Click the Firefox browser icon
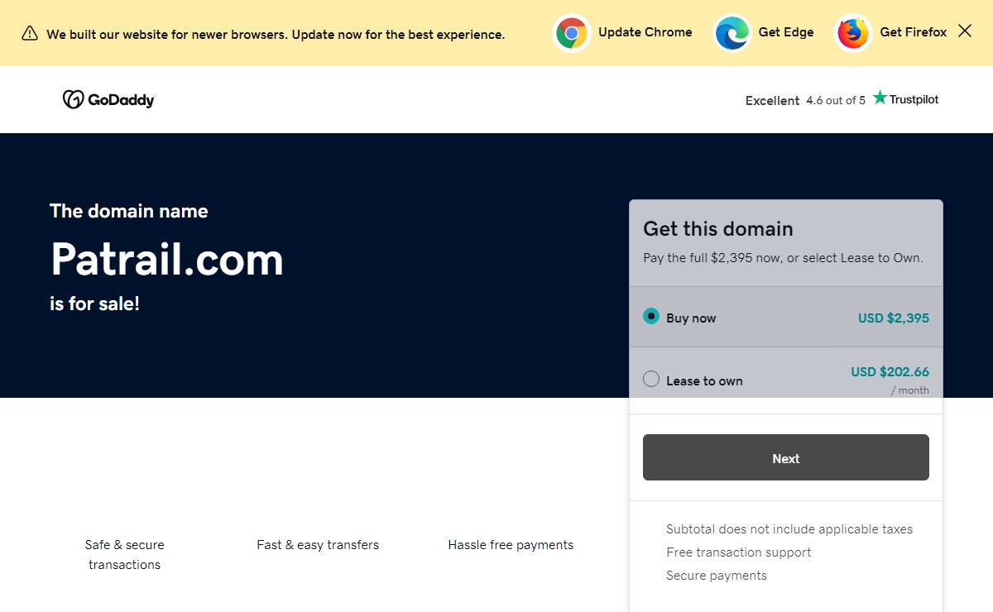The width and height of the screenshot is (993, 612). [852, 33]
